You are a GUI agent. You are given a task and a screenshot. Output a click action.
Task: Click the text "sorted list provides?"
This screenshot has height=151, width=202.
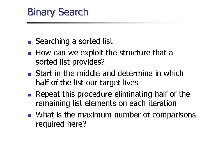click(x=70, y=62)
